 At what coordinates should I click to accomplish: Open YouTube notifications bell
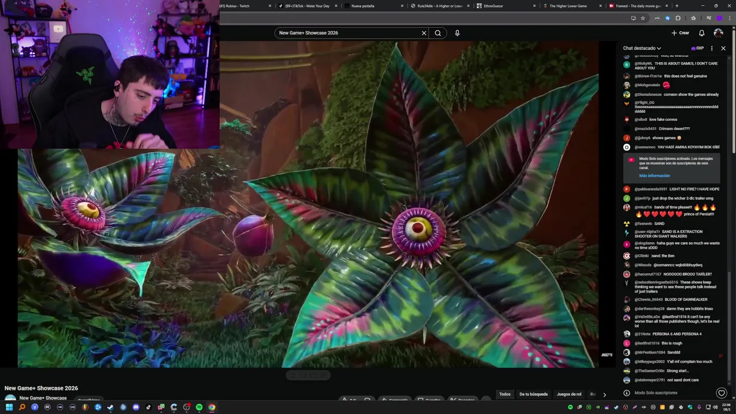701,33
